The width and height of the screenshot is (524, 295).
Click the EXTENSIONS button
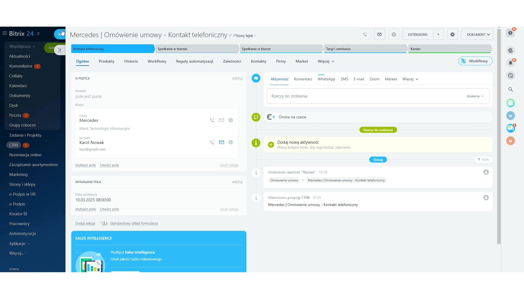pos(418,34)
